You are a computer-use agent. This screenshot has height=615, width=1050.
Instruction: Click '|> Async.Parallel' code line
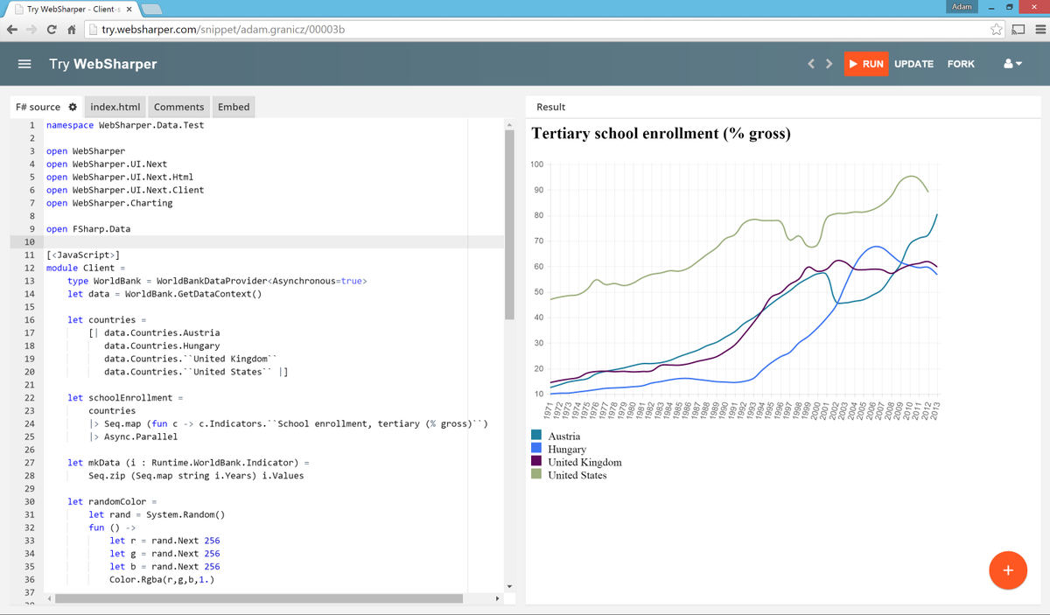(133, 437)
